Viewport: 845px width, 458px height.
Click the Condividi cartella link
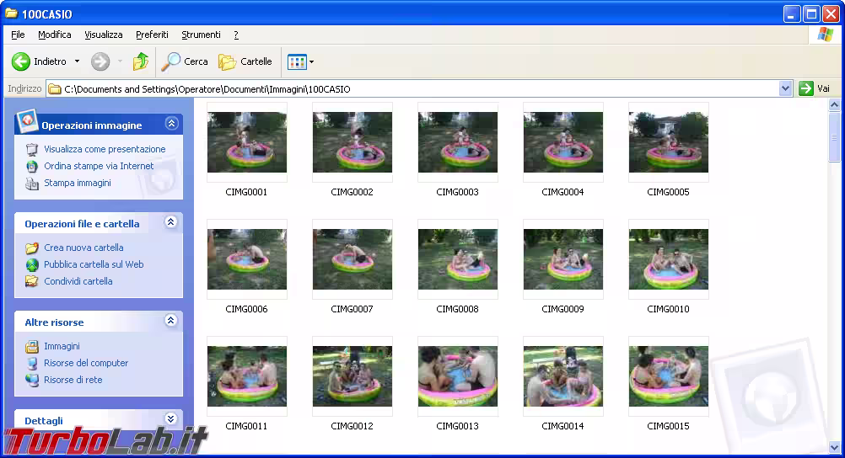[78, 281]
